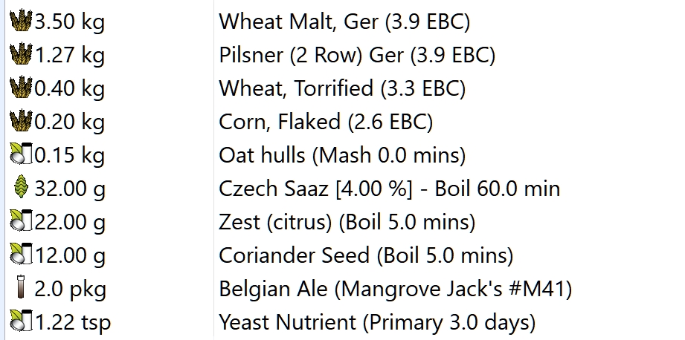Image resolution: width=685 pixels, height=340 pixels.
Task: Click the Oat hulls (Mash 0.0 mins) text
Action: coord(342,155)
